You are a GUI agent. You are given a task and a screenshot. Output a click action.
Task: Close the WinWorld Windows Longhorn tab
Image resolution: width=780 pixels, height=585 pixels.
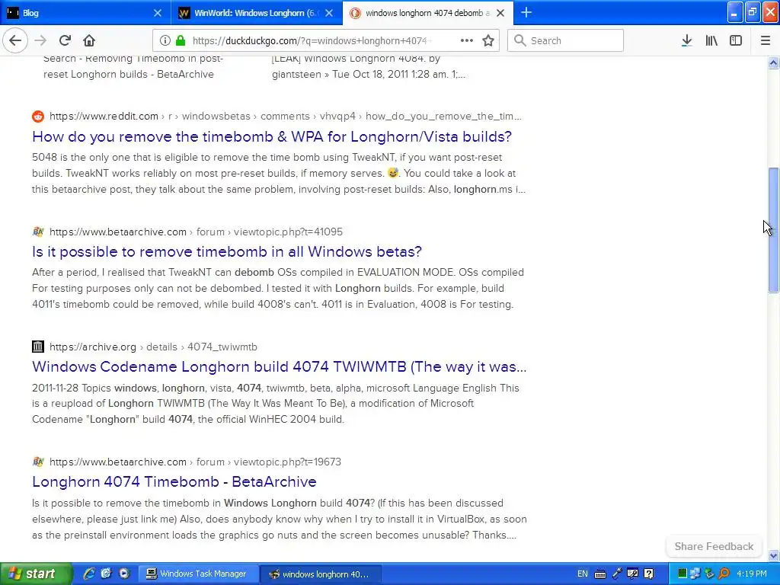(329, 13)
